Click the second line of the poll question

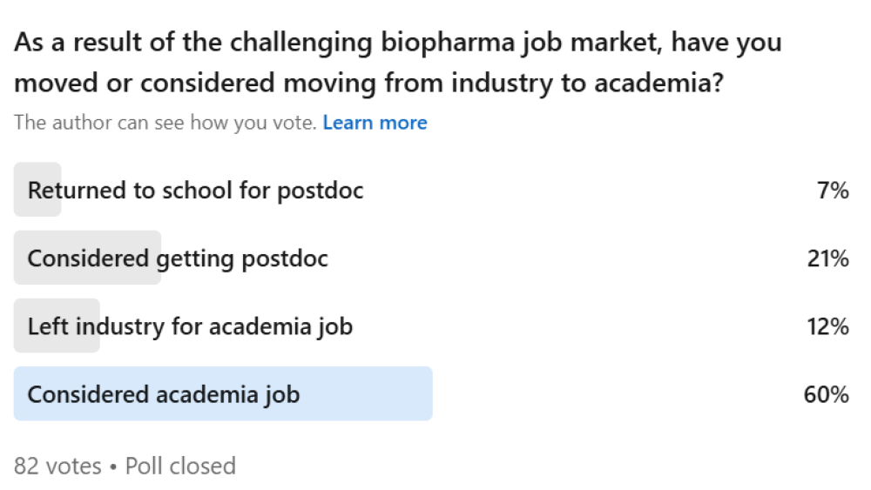pyautogui.click(x=368, y=84)
